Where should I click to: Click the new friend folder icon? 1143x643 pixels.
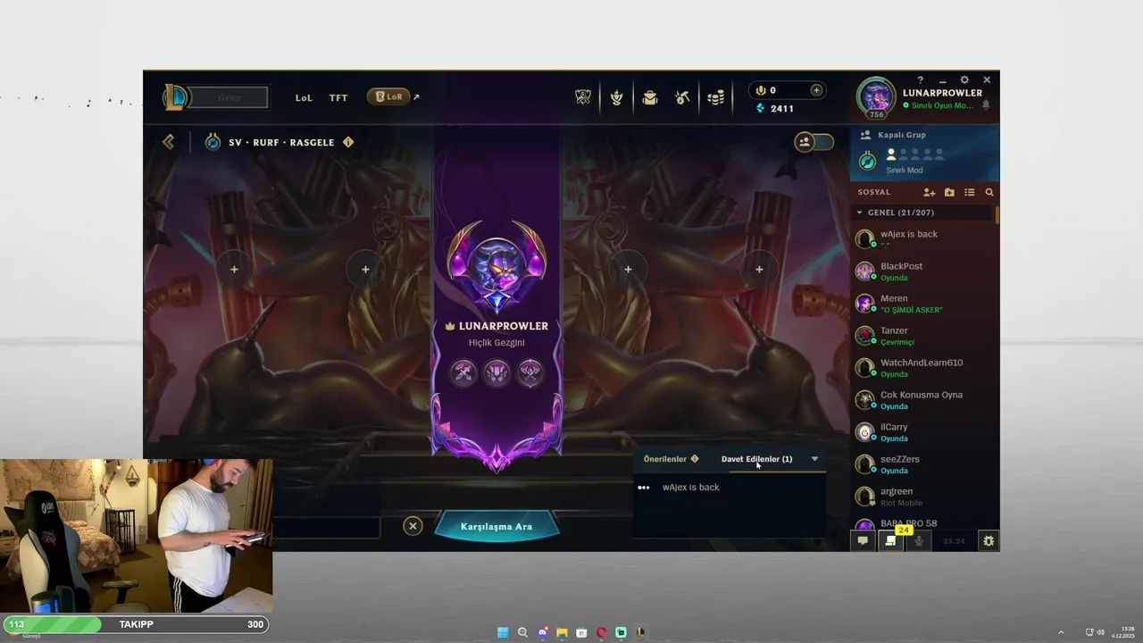coord(949,192)
